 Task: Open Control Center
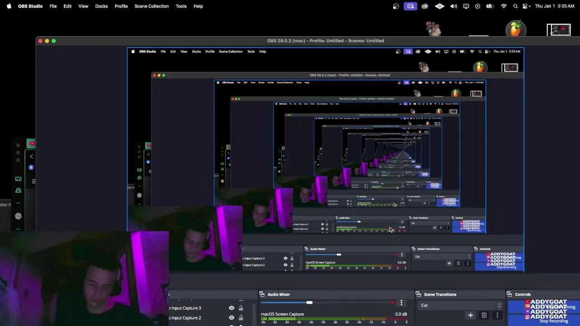click(526, 6)
